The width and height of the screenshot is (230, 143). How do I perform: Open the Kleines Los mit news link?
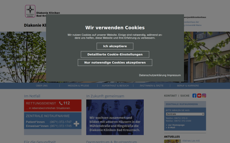191,141
